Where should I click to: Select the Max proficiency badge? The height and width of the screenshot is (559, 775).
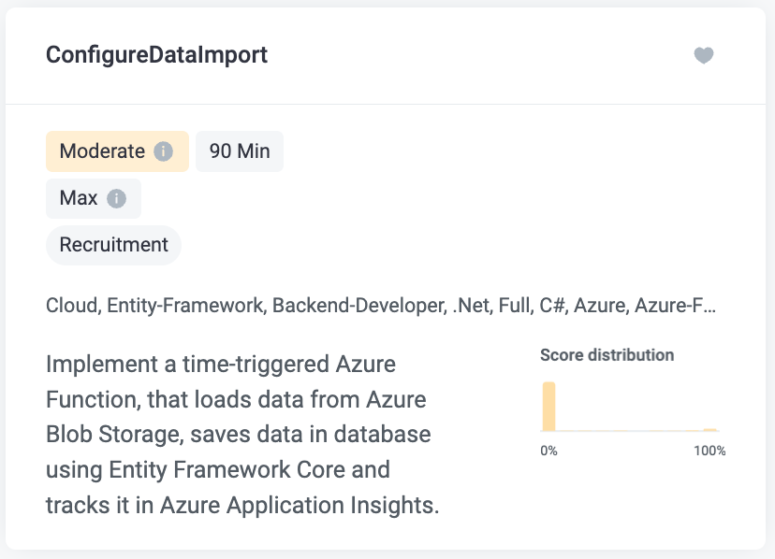click(x=79, y=198)
